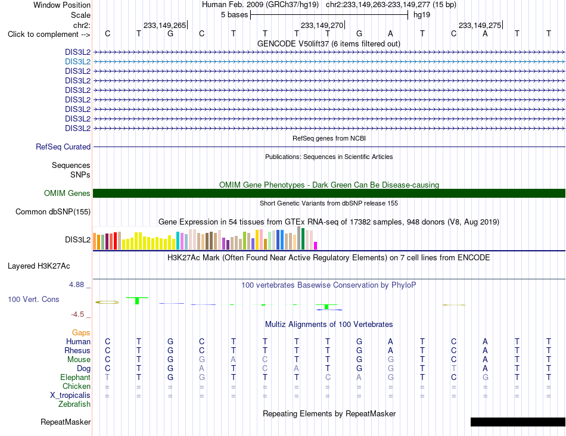Click the -4.5 PhyloP lower value

pos(77,314)
